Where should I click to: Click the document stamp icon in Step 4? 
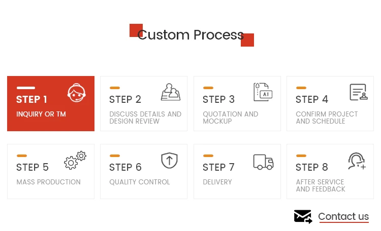(x=359, y=92)
